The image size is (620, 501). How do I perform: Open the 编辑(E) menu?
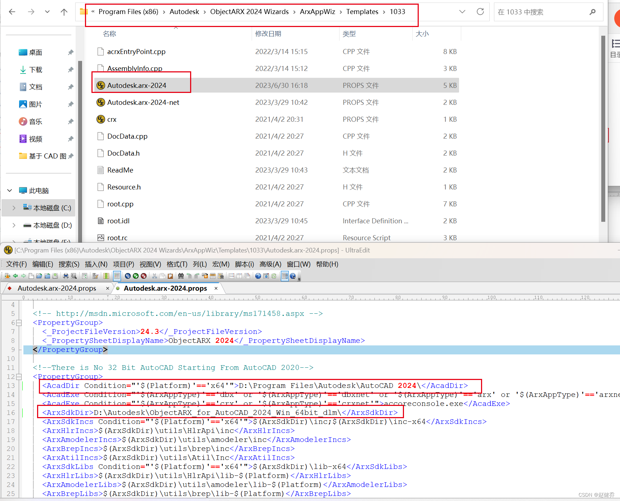point(43,264)
